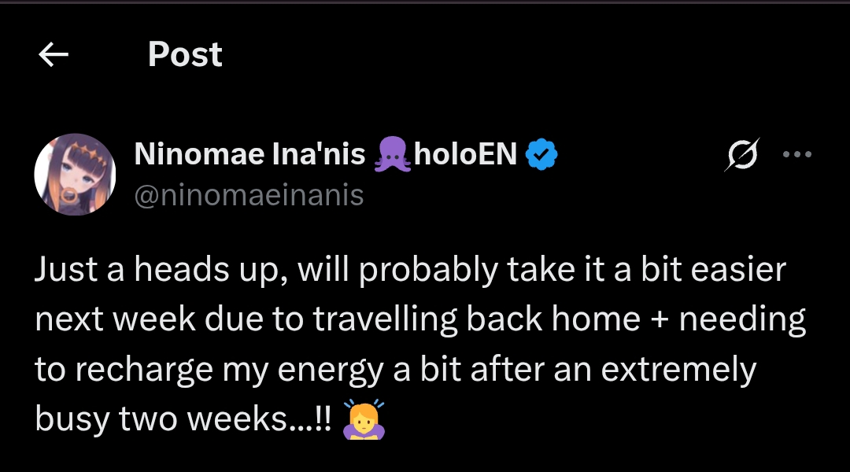Click the blue verified checkmark badge
The height and width of the screenshot is (472, 850).
541,154
